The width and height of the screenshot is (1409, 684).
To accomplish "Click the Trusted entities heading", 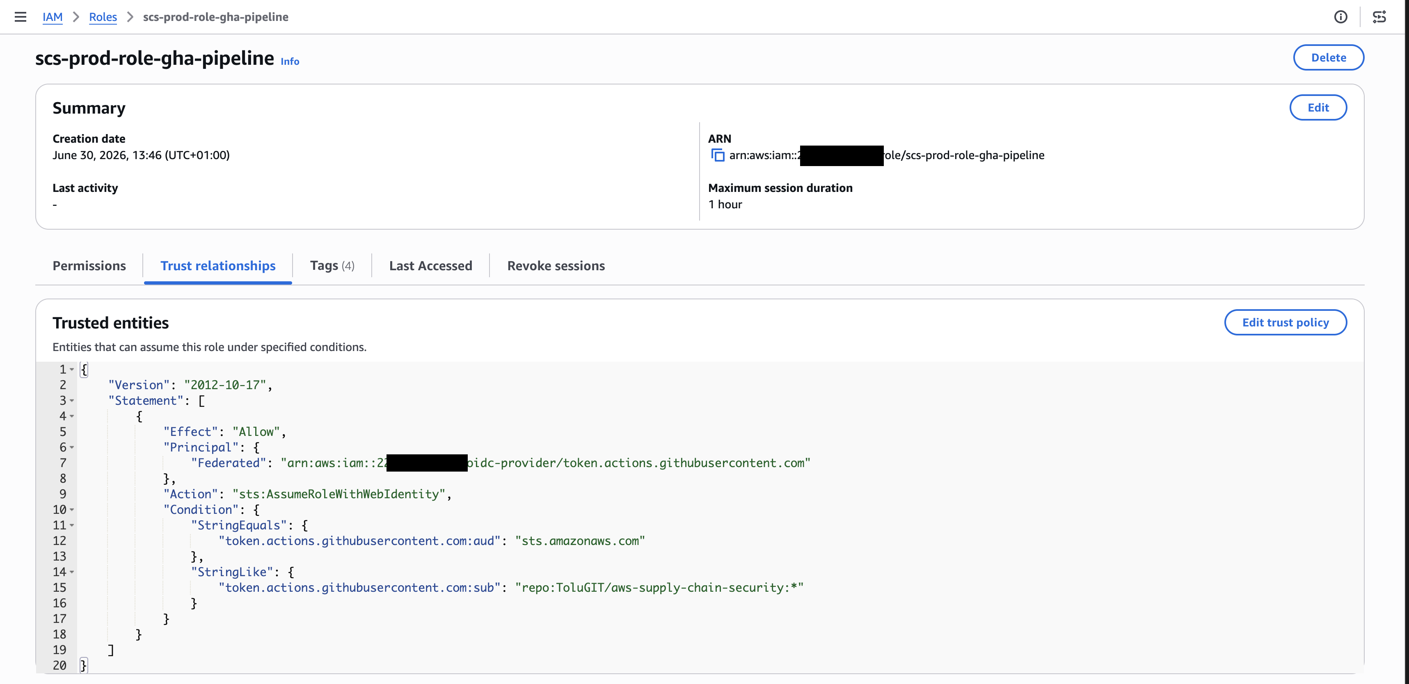I will click(110, 323).
